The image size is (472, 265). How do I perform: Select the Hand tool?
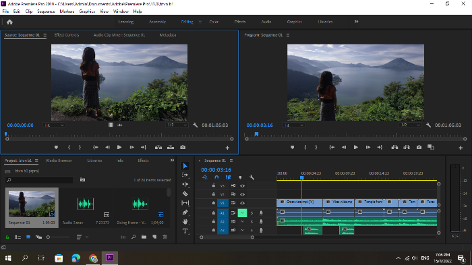click(x=185, y=222)
